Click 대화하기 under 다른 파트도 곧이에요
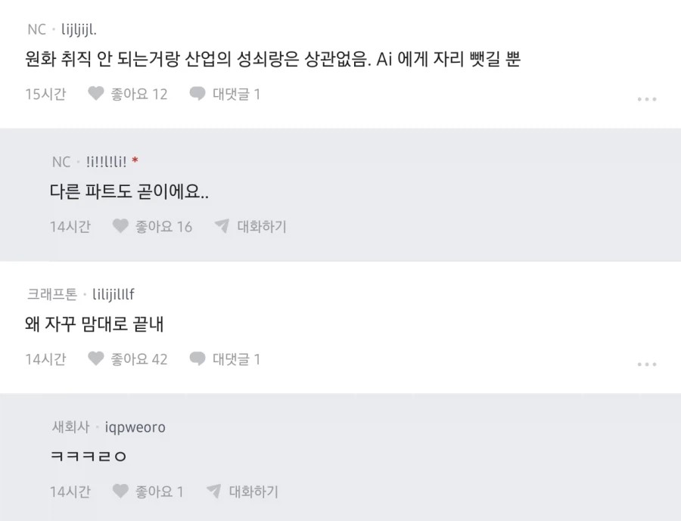 tap(262, 226)
